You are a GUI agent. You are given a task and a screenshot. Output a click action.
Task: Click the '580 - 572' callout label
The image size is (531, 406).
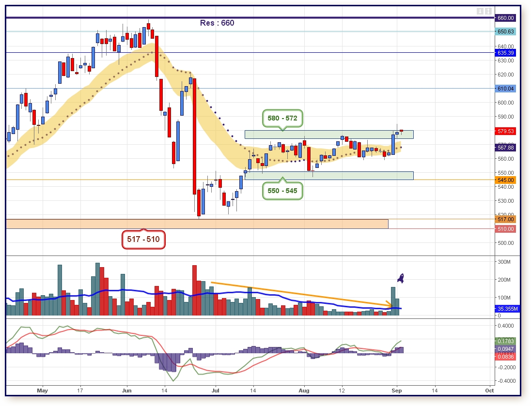[282, 118]
